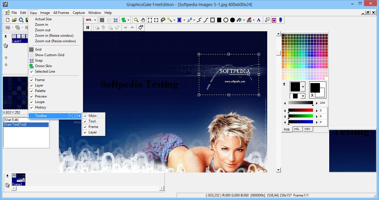Viewport: 379px width, 200px height.
Task: Click the green channel slider
Action: coord(301,116)
